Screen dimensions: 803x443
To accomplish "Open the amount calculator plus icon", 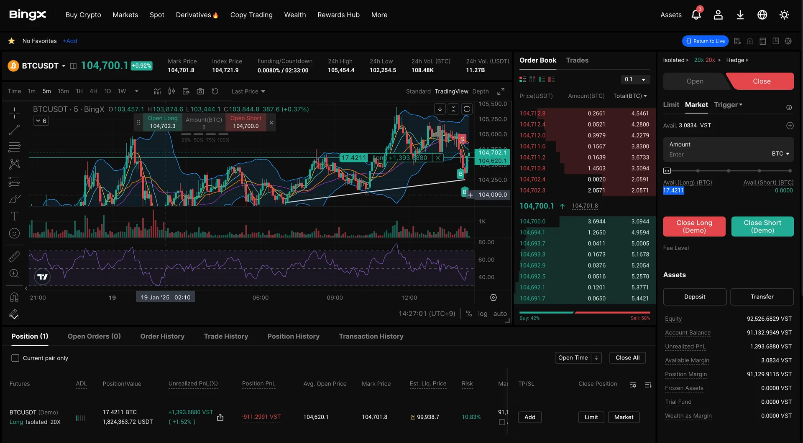I will (790, 126).
